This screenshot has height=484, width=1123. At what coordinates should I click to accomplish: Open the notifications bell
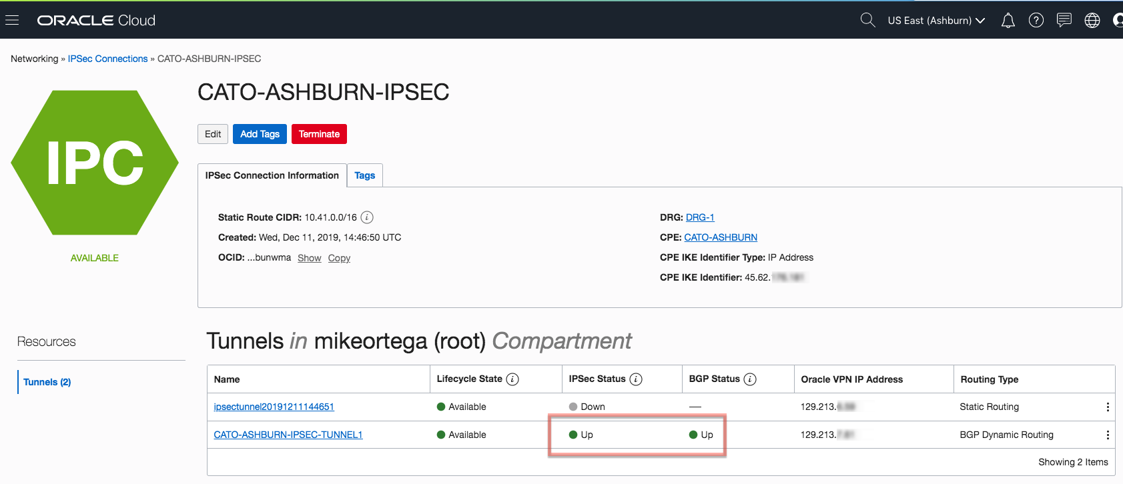(x=1008, y=21)
